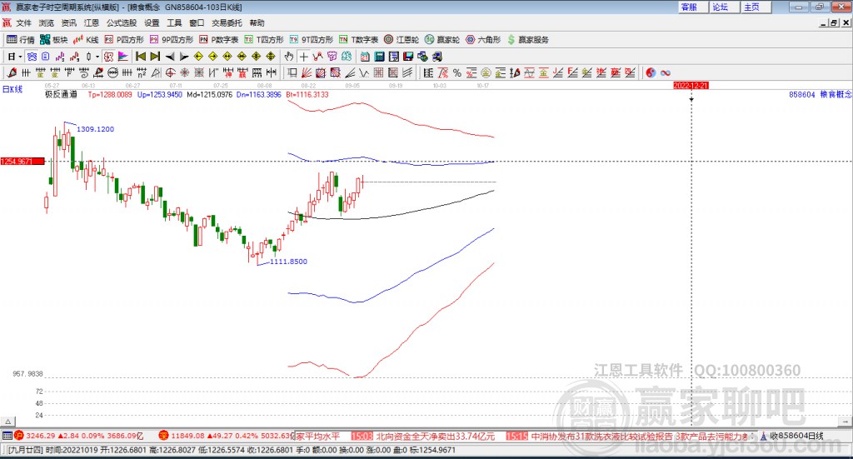This screenshot has height=459, width=853.
Task: Open the 帮助 menu
Action: point(257,22)
